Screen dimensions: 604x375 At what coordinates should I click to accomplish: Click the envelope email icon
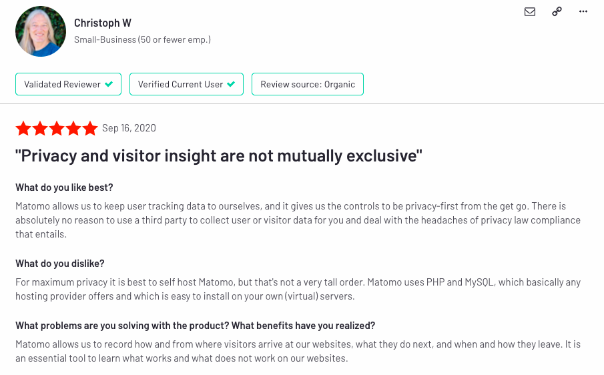click(530, 12)
